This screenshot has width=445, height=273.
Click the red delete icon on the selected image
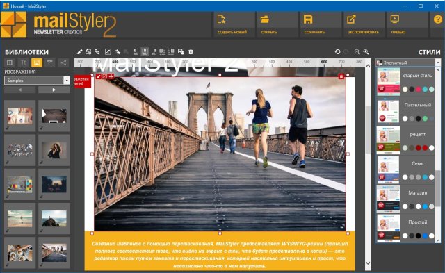pyautogui.click(x=341, y=76)
